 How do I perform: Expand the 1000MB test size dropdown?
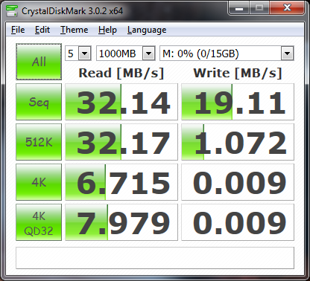(148, 54)
